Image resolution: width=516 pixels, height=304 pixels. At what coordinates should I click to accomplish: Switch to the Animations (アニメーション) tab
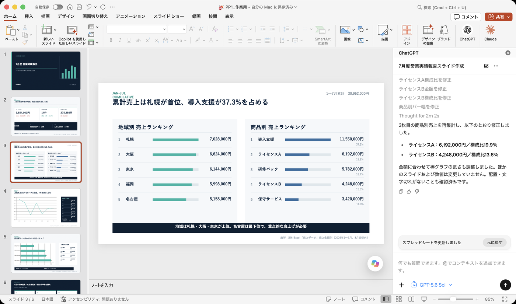[x=130, y=16]
